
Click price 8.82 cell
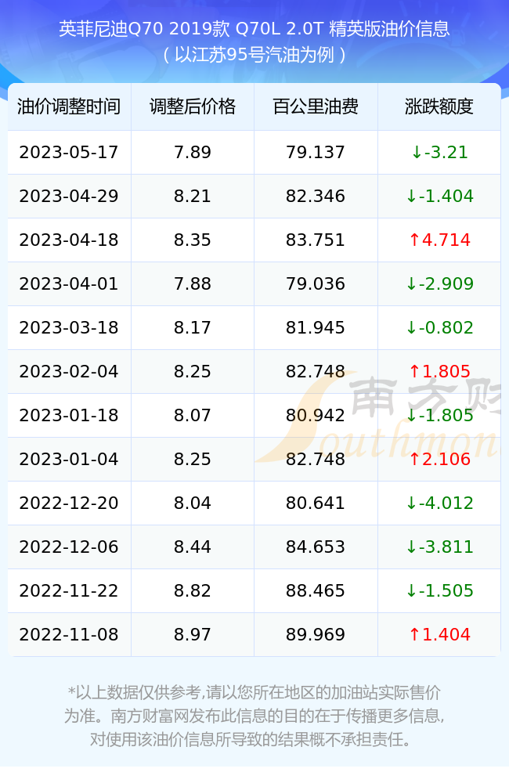coord(193,590)
